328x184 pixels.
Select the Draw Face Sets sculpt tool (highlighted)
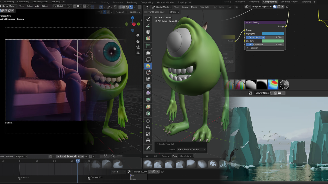coord(148,66)
